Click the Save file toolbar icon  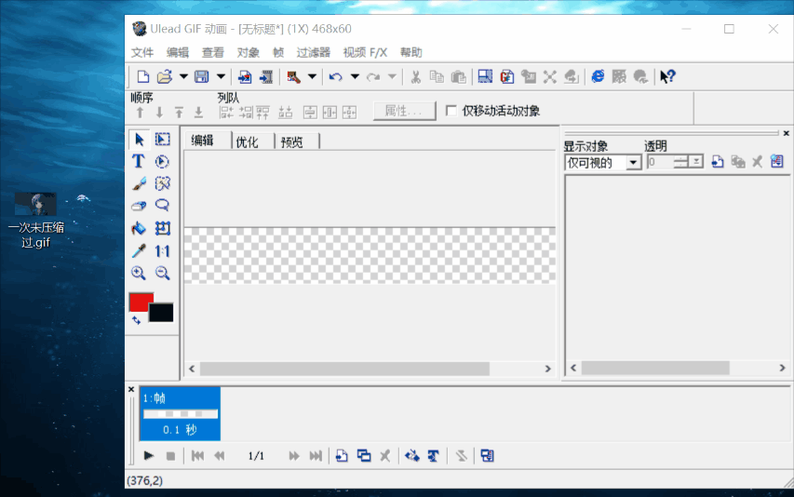coord(202,77)
